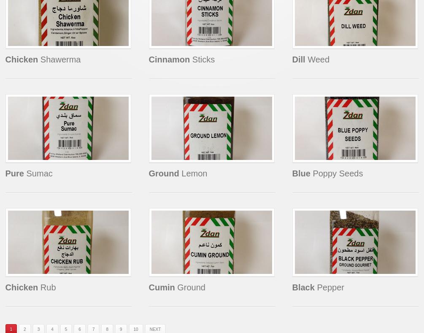Screen dimensions: 424x333
Task: Open the Blue Poppy Seeds title link
Action: [327, 173]
